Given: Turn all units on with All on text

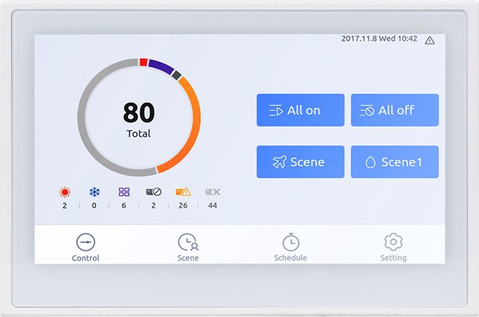Looking at the screenshot, I should [303, 110].
